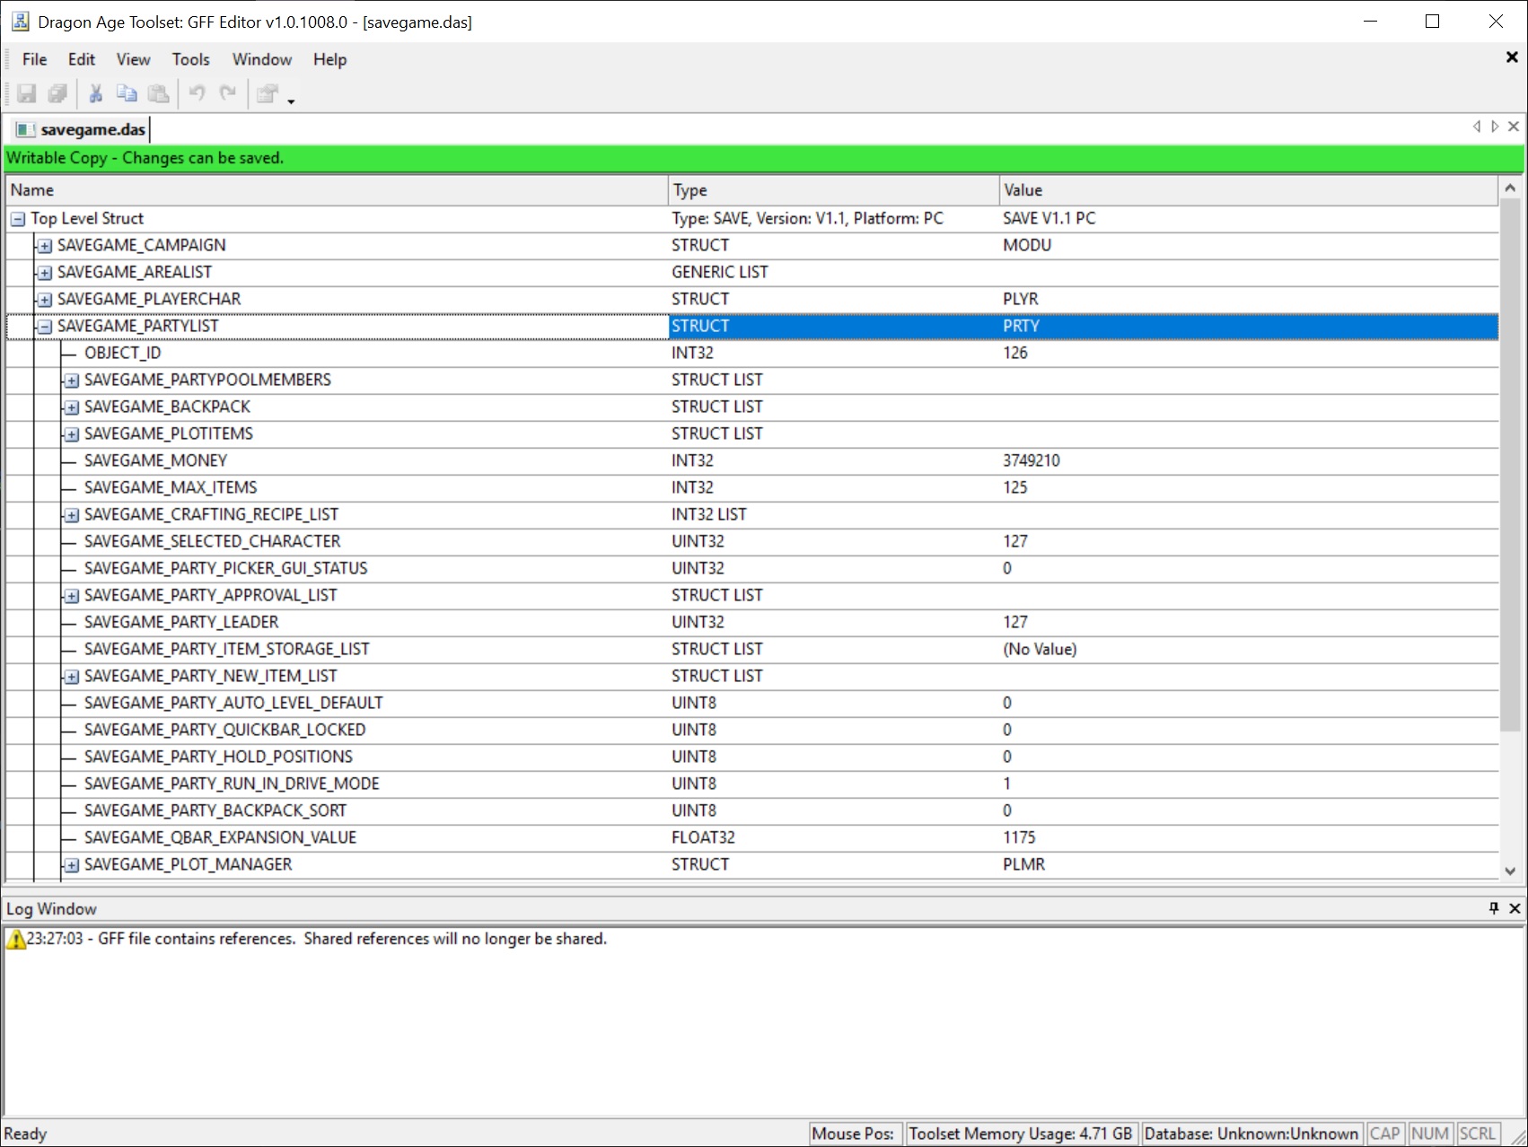Select the SAVEGAME_SELECTED_CHARACTER row
1528x1147 pixels.
752,541
